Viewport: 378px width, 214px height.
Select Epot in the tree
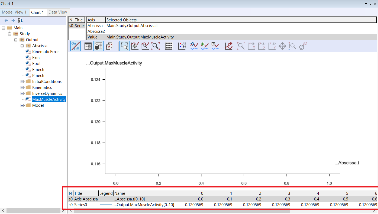(x=36, y=64)
